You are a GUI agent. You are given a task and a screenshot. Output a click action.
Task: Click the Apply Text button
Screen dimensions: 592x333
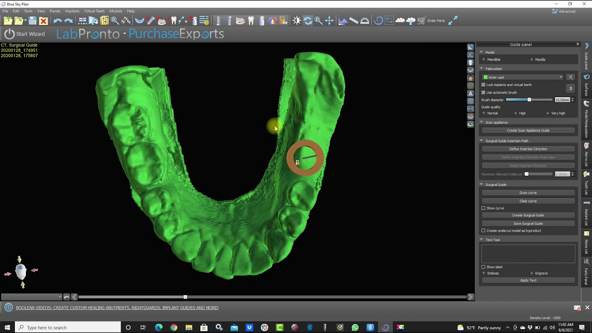pyautogui.click(x=528, y=280)
